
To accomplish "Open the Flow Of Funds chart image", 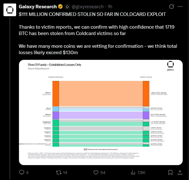I will [x=101, y=112].
